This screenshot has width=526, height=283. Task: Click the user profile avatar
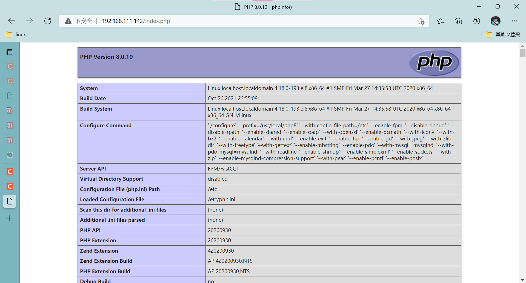coord(496,21)
